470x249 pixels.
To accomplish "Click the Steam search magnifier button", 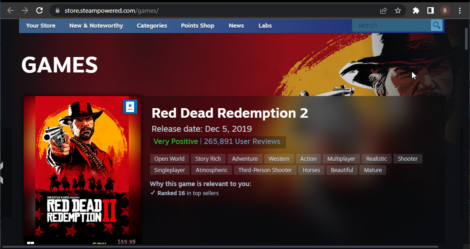I will coord(437,25).
